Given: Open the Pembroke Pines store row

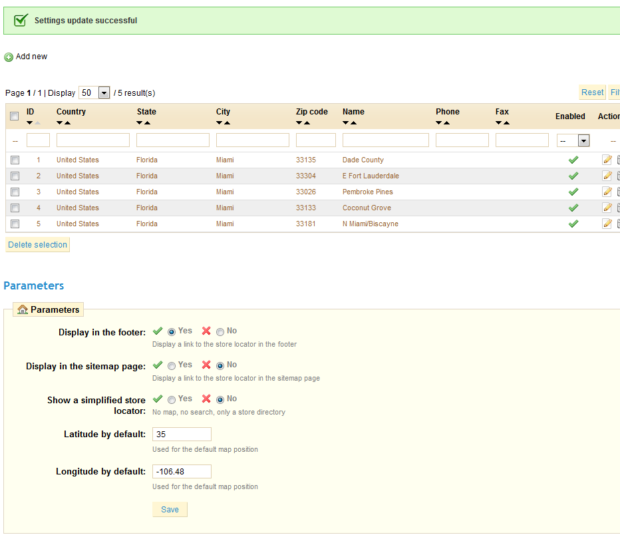Looking at the screenshot, I should [367, 192].
